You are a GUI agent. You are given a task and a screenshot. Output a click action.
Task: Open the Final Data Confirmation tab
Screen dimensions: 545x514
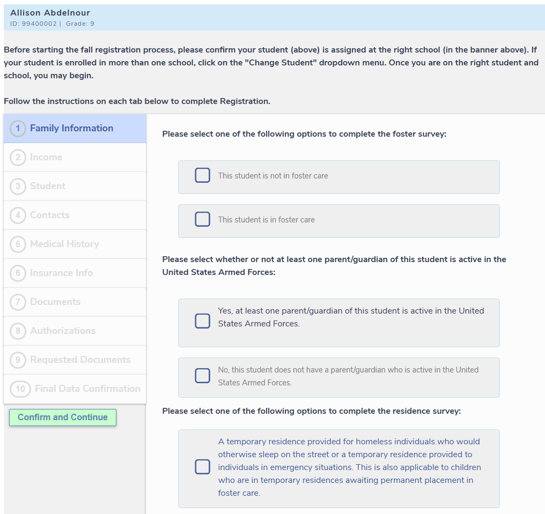coord(75,389)
